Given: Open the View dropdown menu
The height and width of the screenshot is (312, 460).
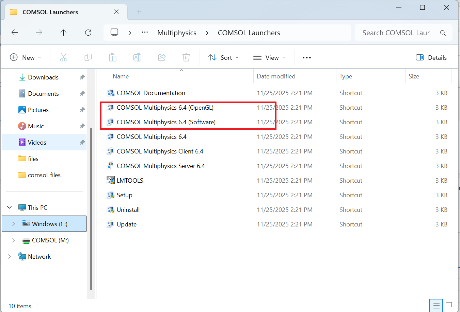Looking at the screenshot, I should tap(269, 58).
